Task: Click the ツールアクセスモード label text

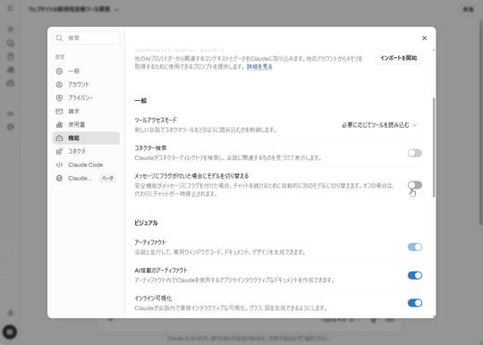Action: [156, 120]
